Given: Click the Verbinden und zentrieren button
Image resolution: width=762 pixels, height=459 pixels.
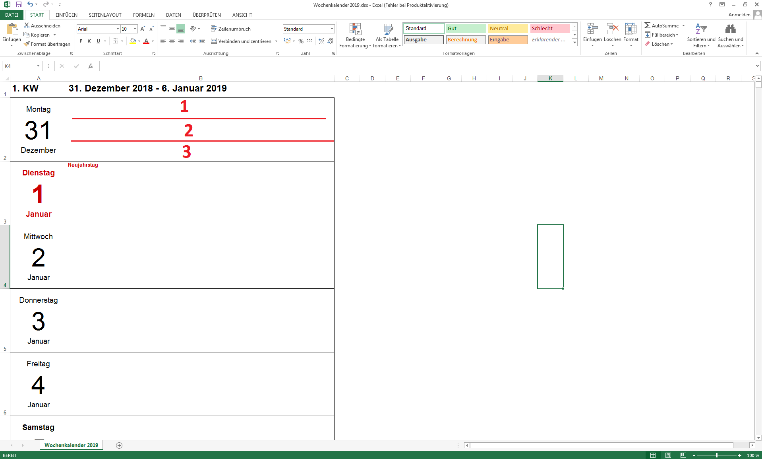Looking at the screenshot, I should point(241,41).
